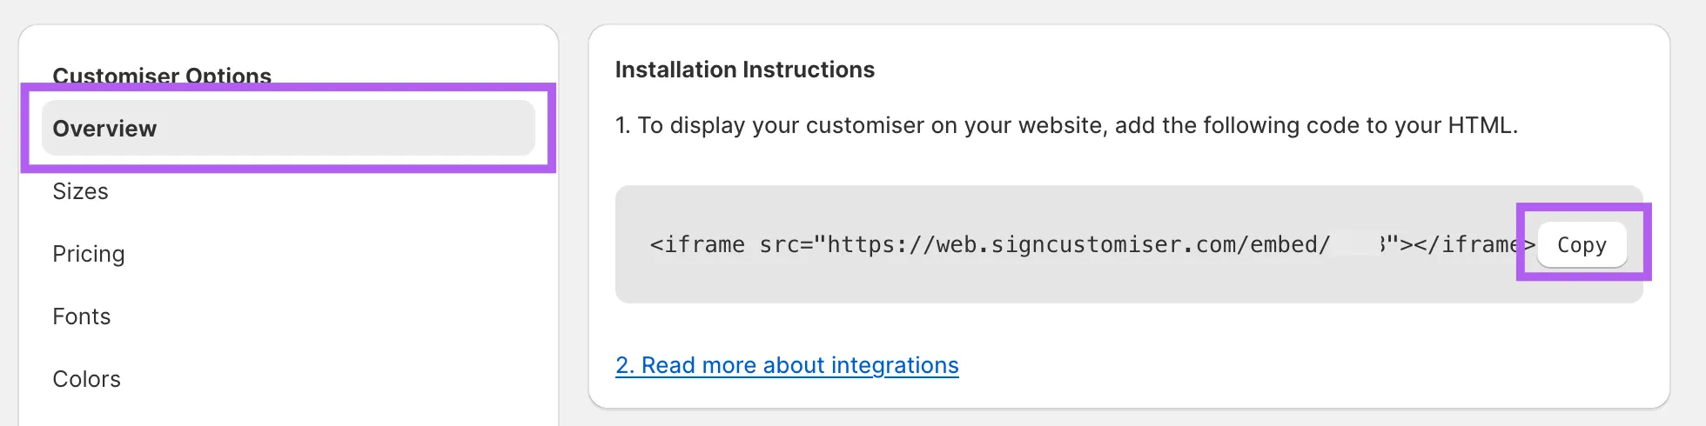Click the Installation Instructions heading

(744, 70)
